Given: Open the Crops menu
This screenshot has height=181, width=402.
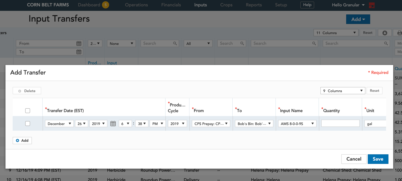Looking at the screenshot, I should coord(226,5).
